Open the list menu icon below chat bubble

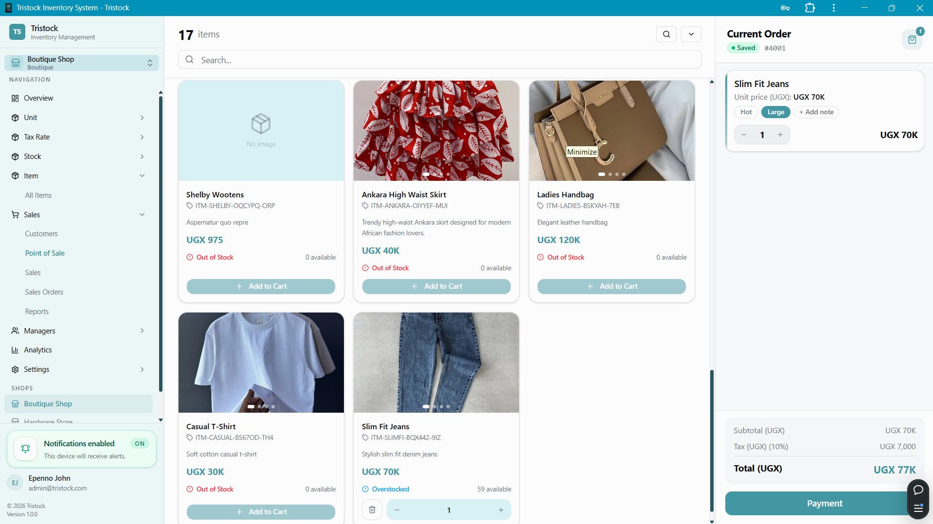(918, 508)
